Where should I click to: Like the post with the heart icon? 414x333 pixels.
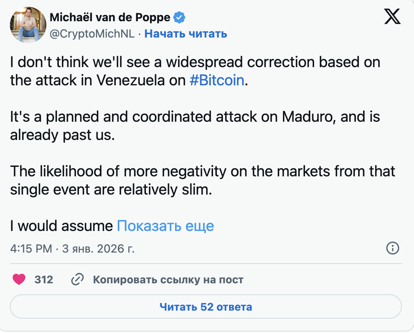click(x=19, y=280)
